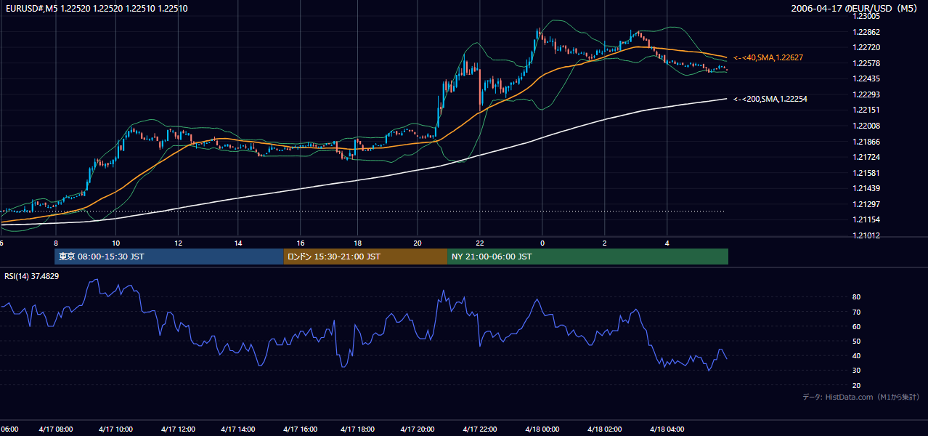Click price axis value 1.22151
The height and width of the screenshot is (436, 928).
click(x=866, y=110)
